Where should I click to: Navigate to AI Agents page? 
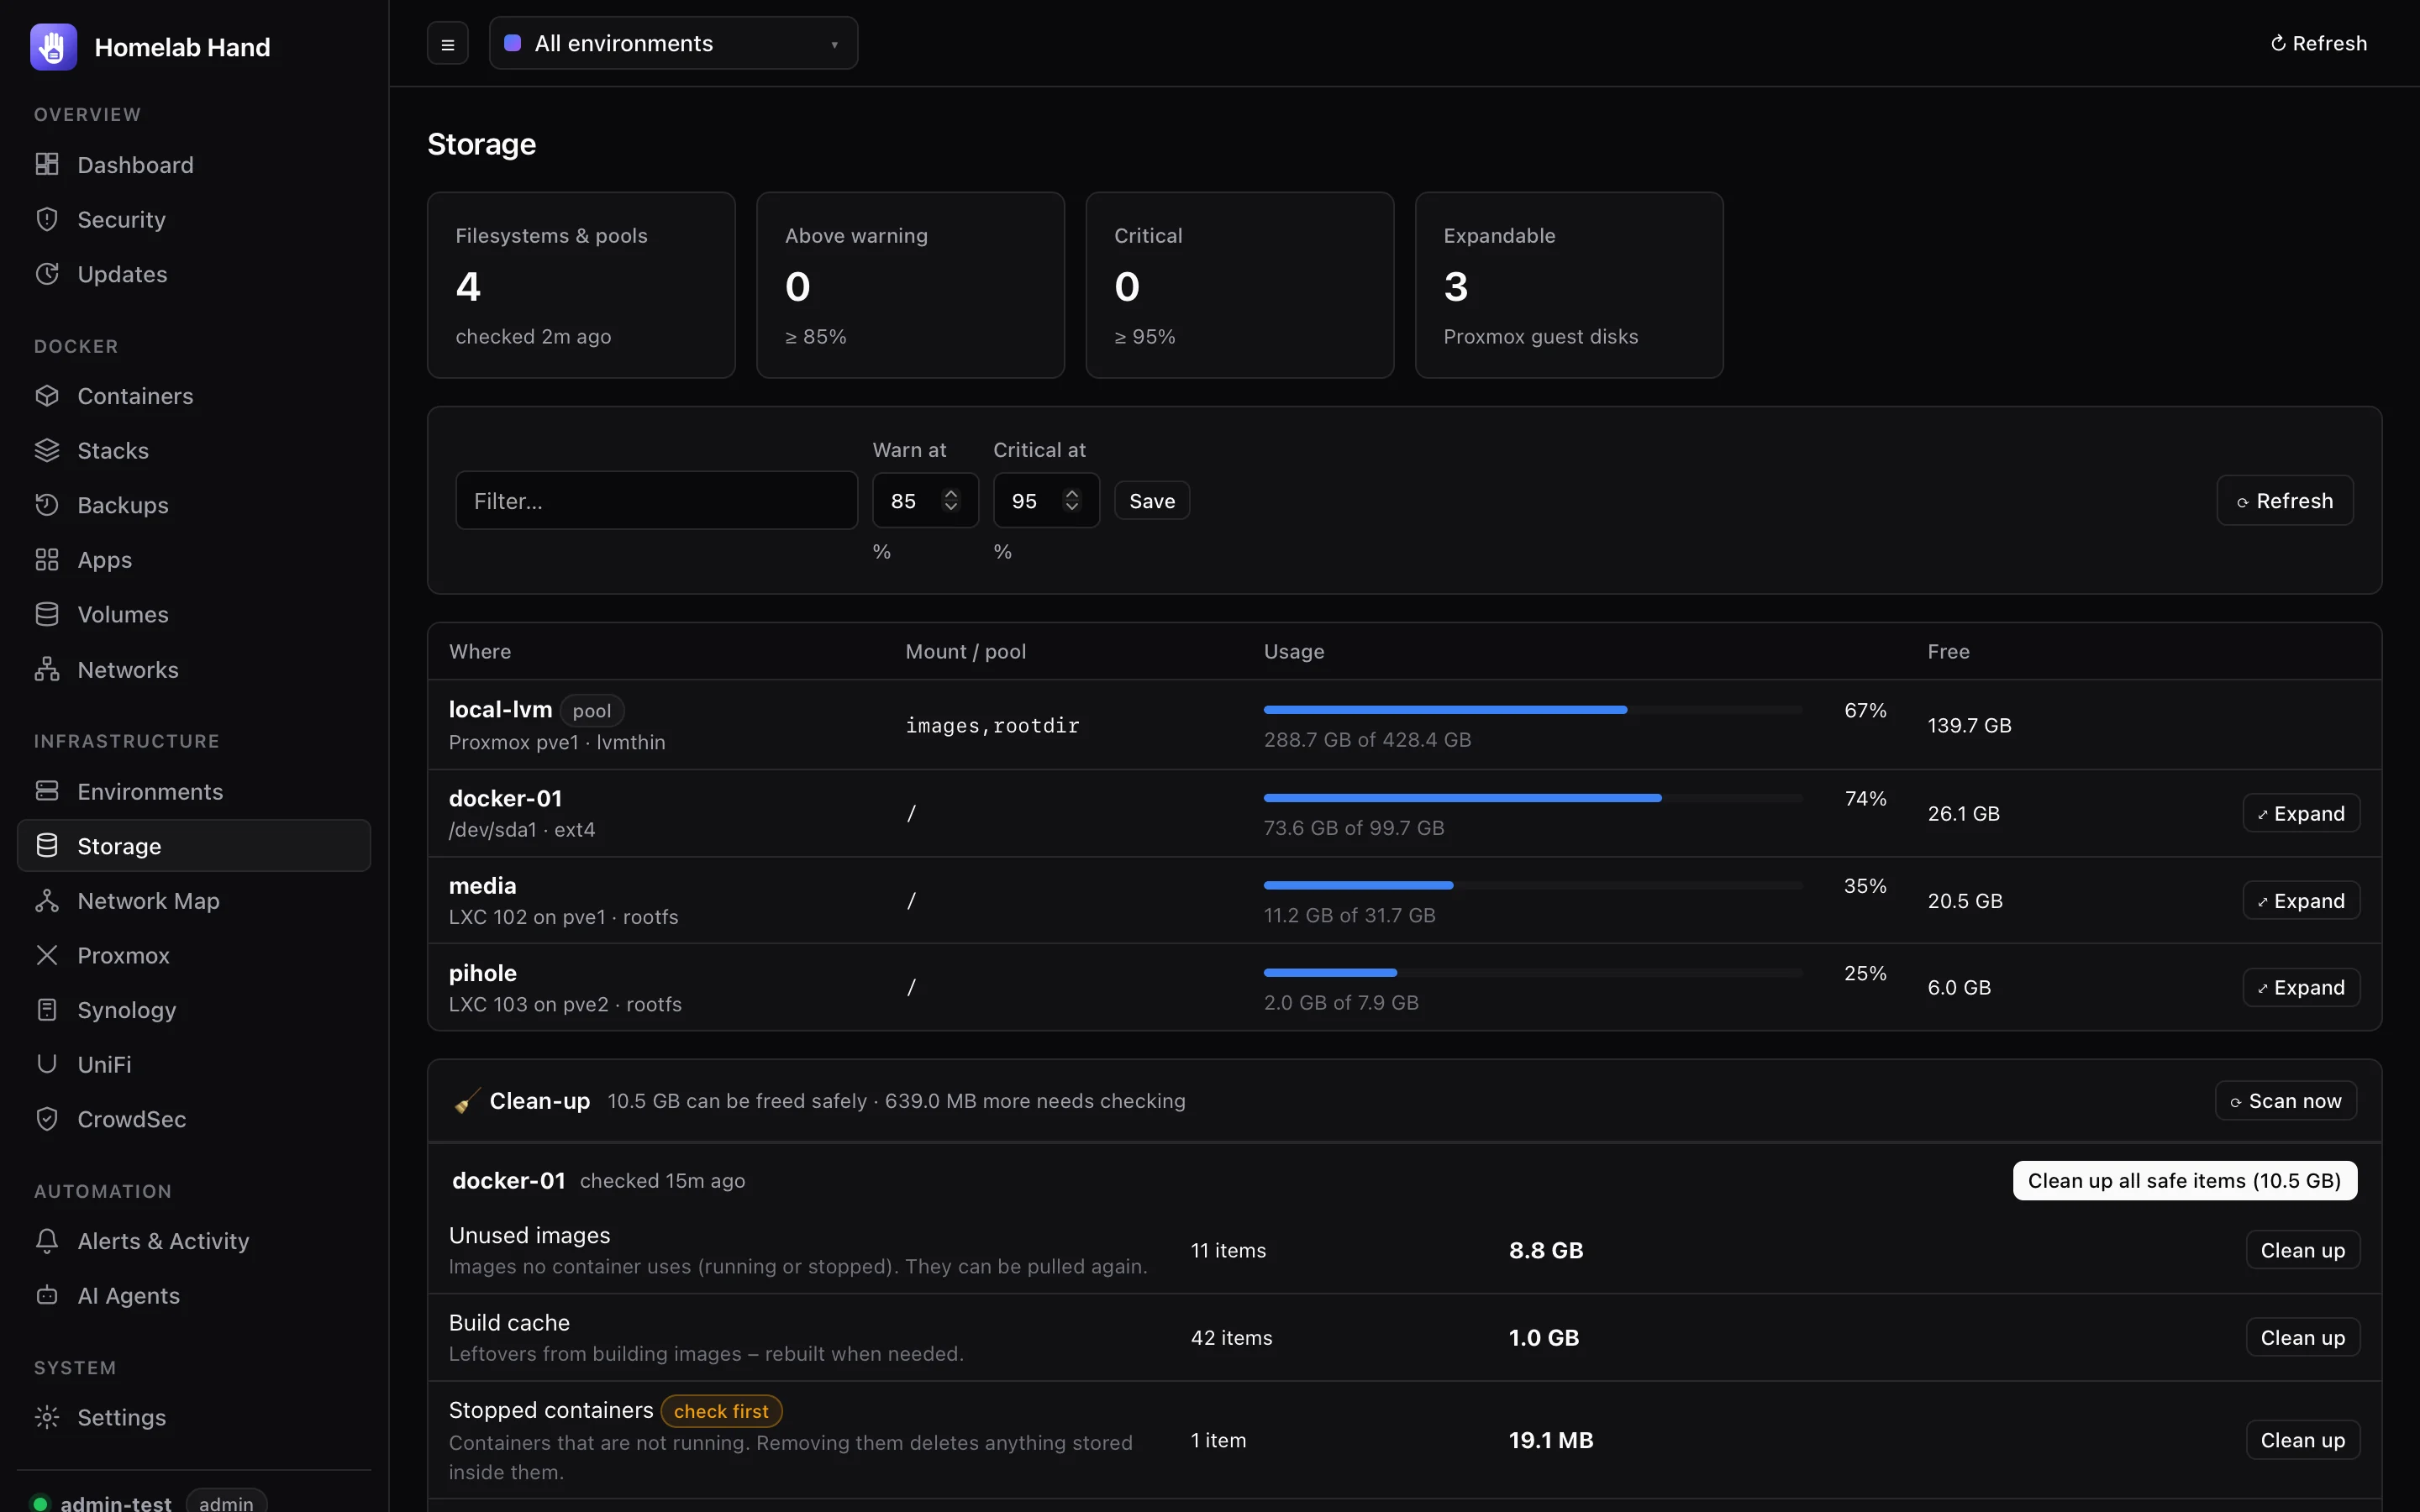194,1295
